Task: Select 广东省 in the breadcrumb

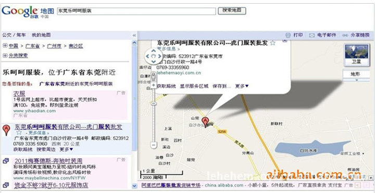Action: coord(32,46)
